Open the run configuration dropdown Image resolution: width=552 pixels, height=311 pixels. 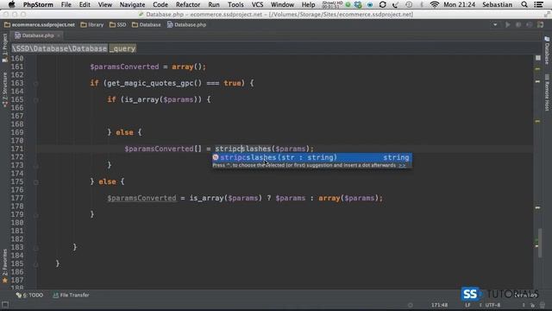coord(495,25)
